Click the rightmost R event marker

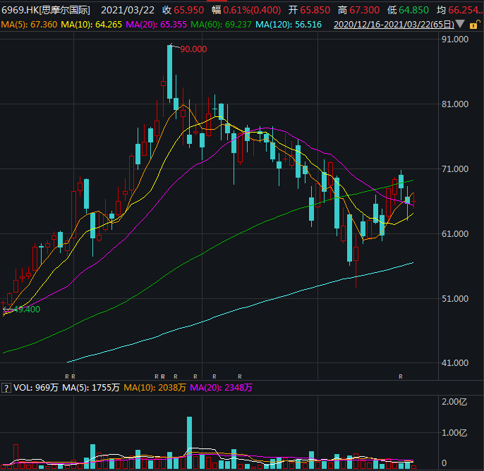(401, 377)
